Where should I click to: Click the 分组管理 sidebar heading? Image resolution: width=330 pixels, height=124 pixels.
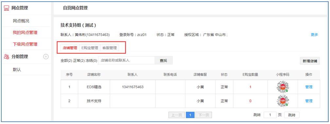pyautogui.click(x=20, y=57)
